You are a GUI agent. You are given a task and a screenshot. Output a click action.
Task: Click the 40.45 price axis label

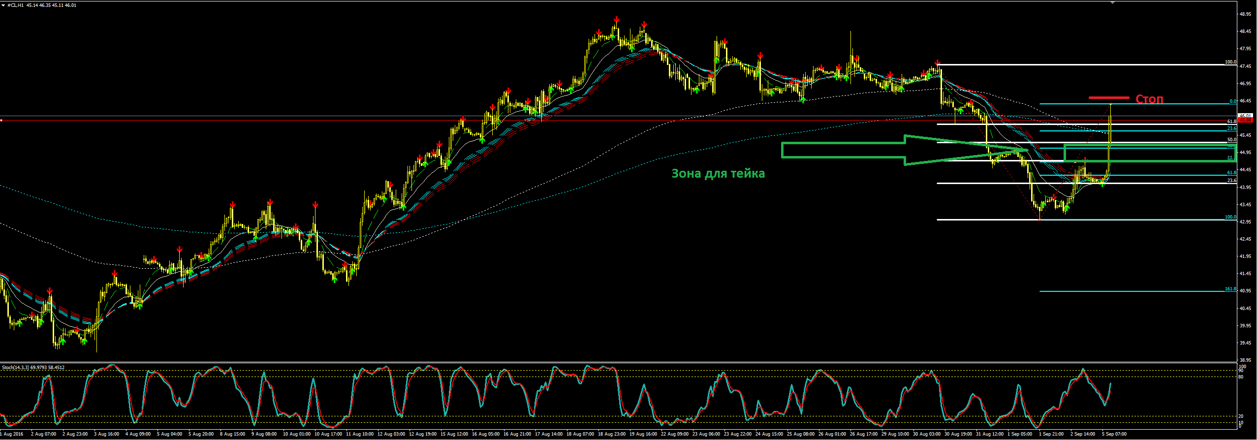tap(1246, 309)
